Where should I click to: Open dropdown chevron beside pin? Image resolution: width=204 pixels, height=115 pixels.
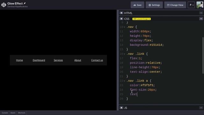(193, 5)
